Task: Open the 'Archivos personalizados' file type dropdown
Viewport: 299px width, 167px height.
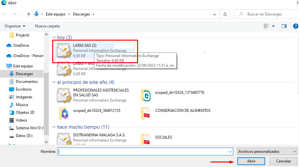Action: [x=267, y=152]
